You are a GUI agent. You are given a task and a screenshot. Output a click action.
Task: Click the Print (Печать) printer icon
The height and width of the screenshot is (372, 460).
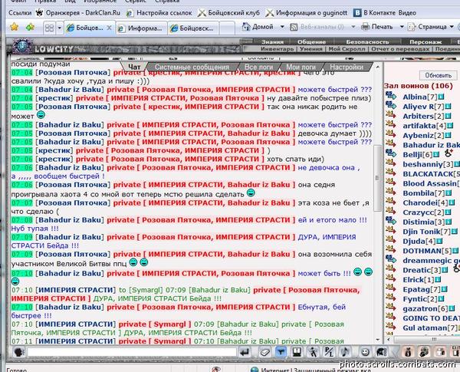coord(365,27)
